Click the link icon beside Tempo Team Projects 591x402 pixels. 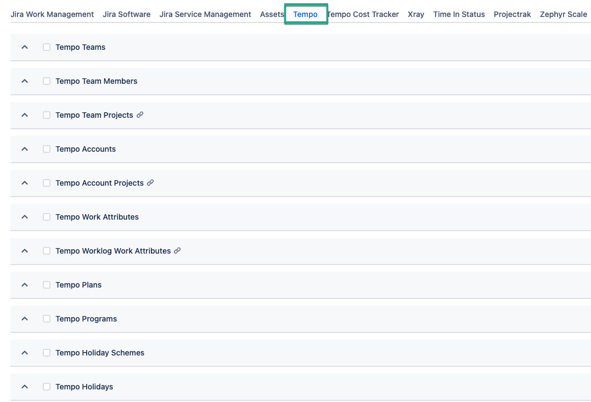pos(140,115)
